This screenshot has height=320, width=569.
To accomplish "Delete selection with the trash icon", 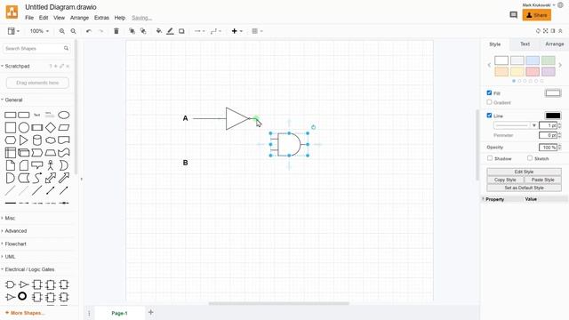I will point(116,31).
